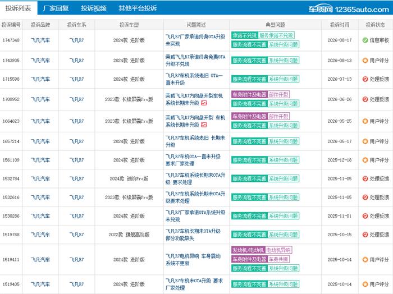Click the orange 用户评分 icon for complaint 1519411
Viewport: 393px width, 294px height.
point(365,260)
